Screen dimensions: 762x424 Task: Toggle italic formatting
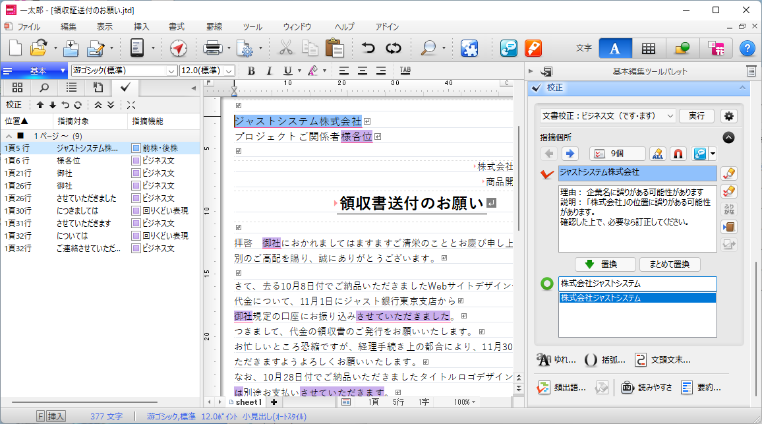[x=269, y=71]
